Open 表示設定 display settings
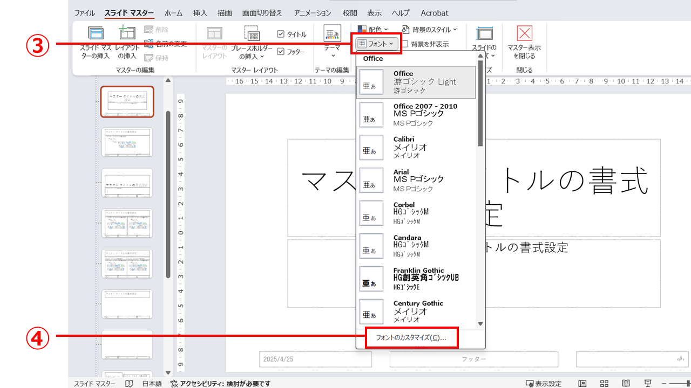The height and width of the screenshot is (388, 691). pyautogui.click(x=544, y=384)
